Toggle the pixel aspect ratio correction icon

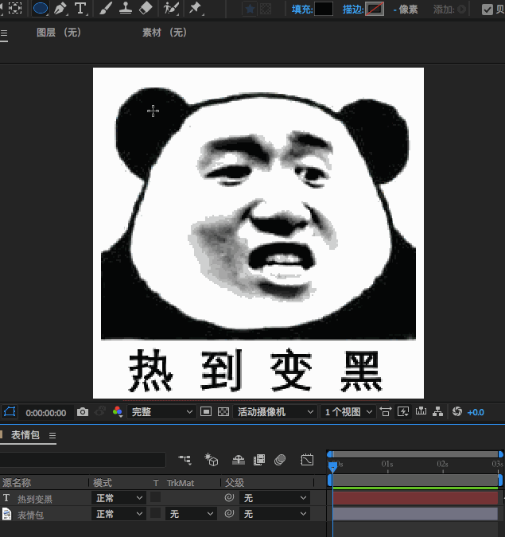click(386, 411)
